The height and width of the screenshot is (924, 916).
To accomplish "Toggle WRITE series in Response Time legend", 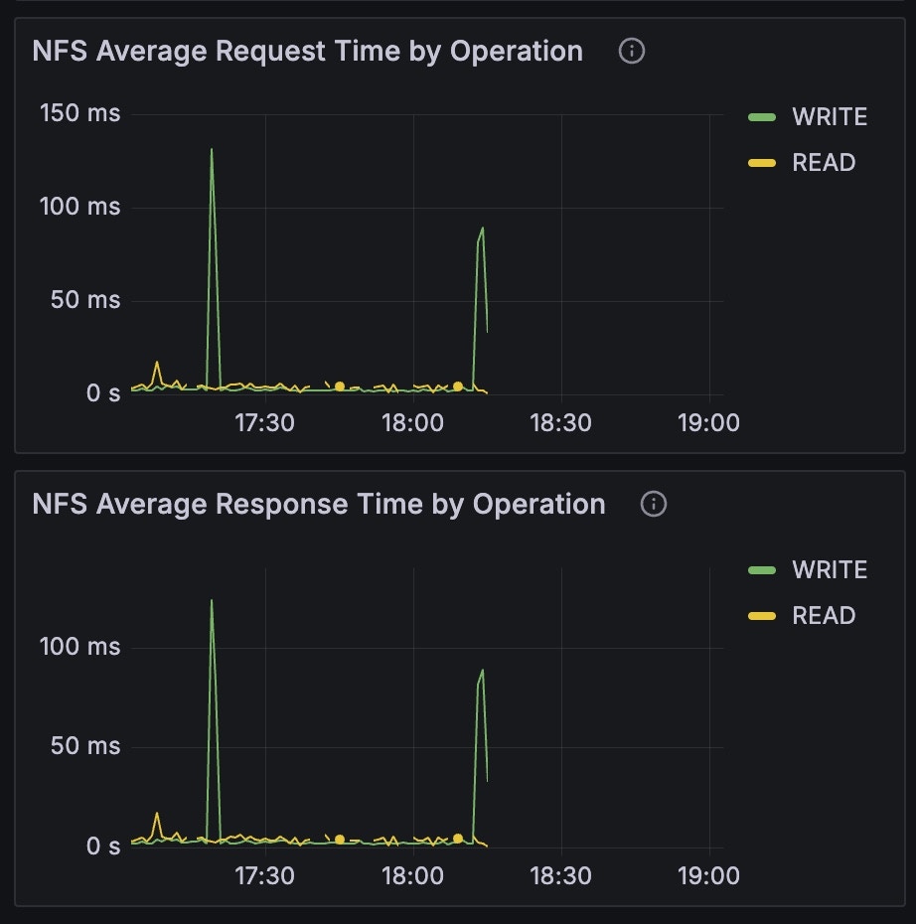I will (830, 570).
